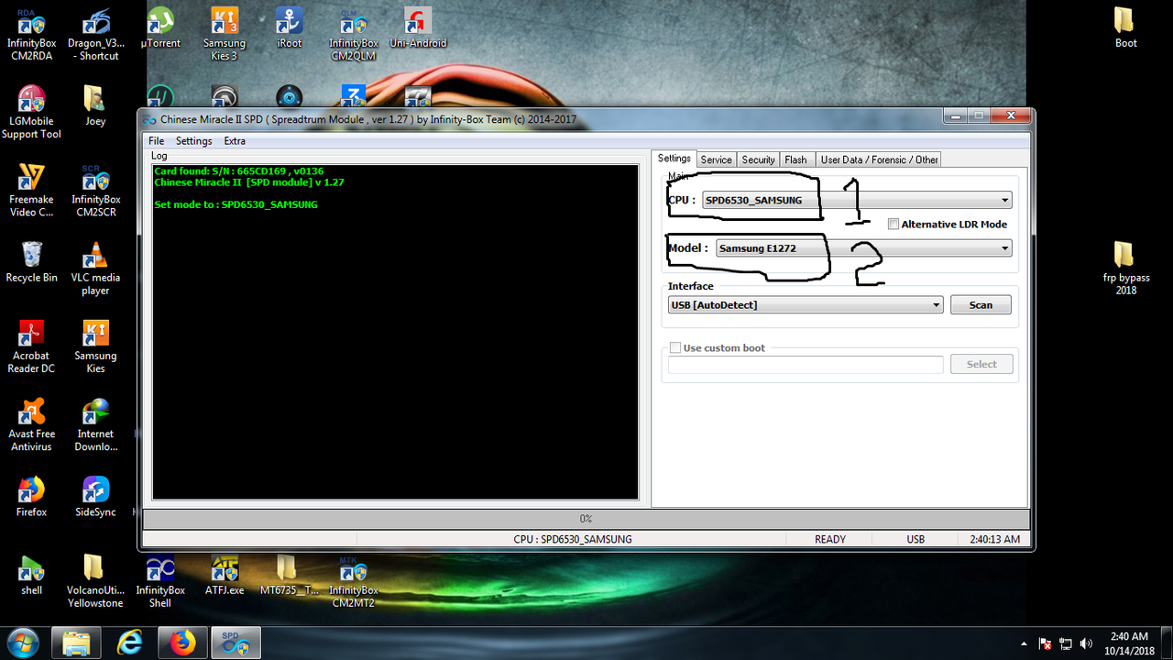Open Windows Explorer from the taskbar
The height and width of the screenshot is (660, 1173).
76,643
